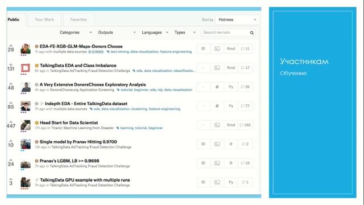The image size is (364, 205).
Task: Switch to the Public tab
Action: pos(14,19)
